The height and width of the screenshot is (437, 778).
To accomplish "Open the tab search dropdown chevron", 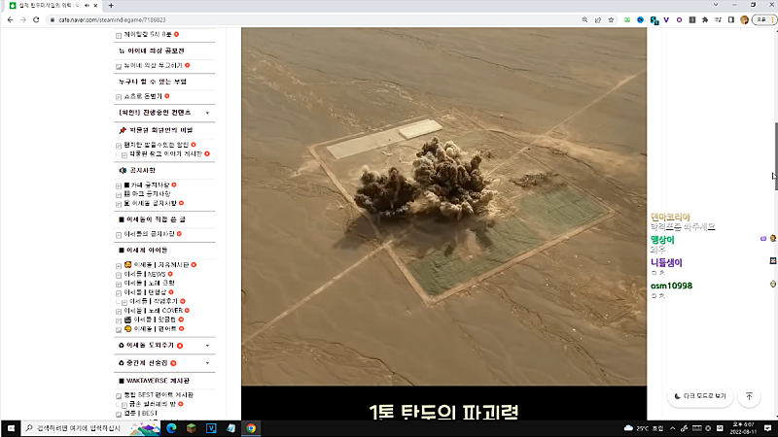I will tap(716, 5).
